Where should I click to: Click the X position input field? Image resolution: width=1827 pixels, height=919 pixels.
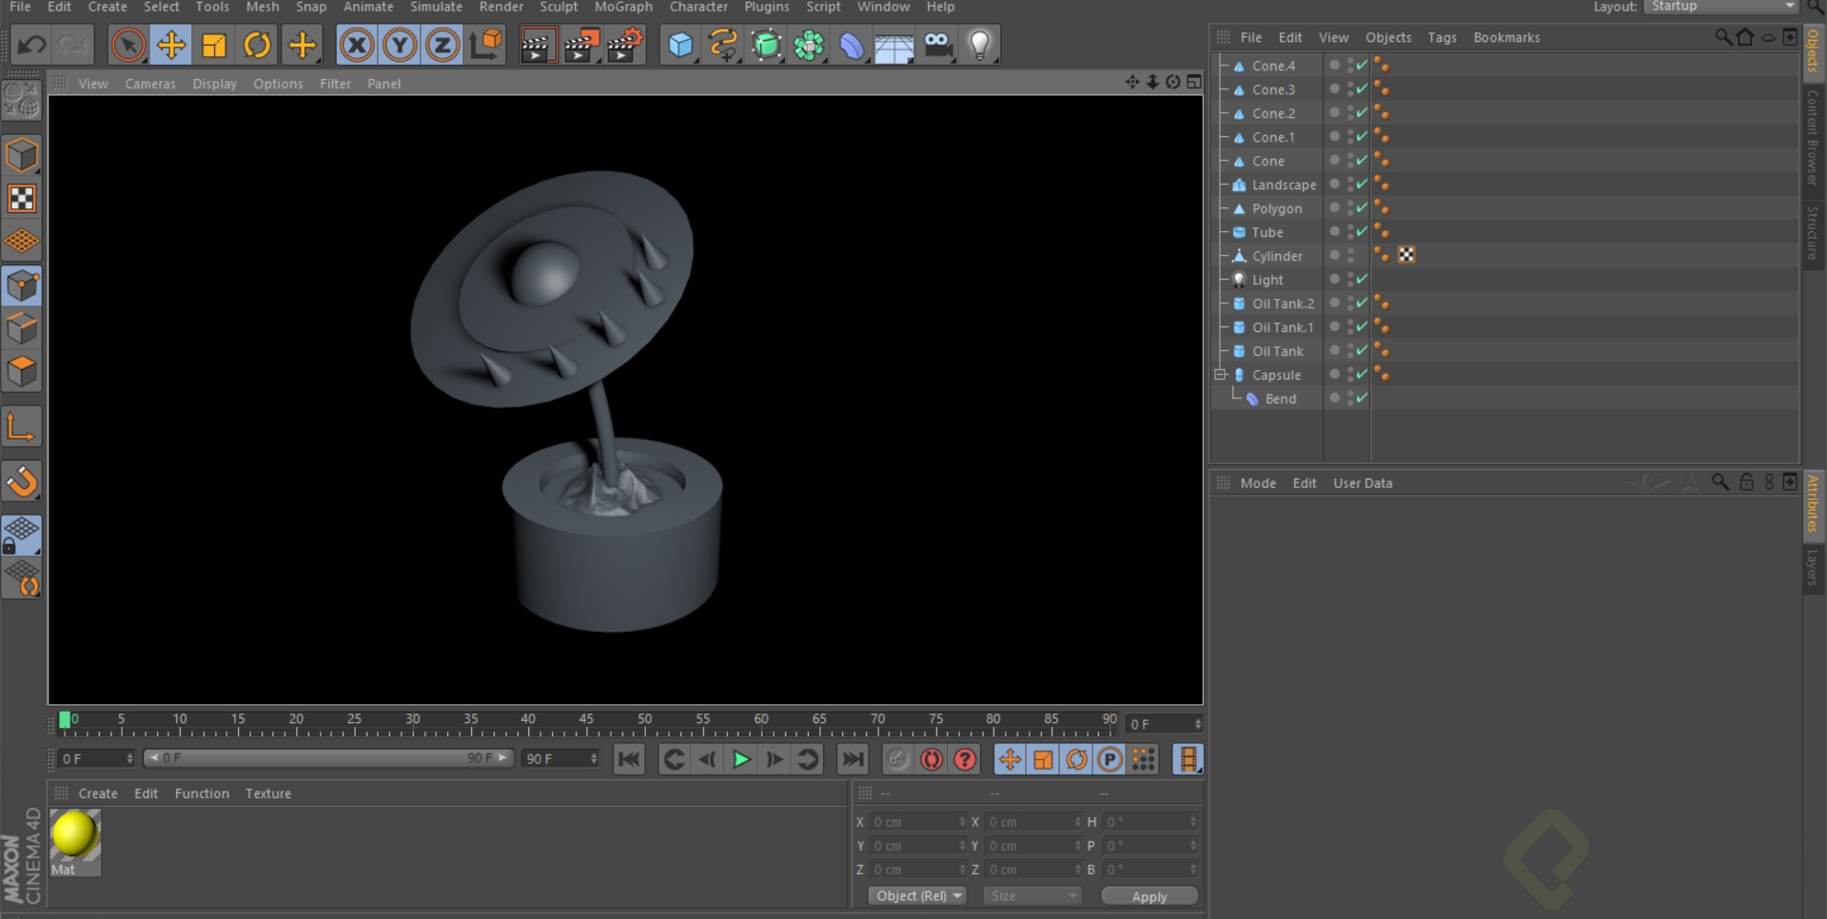click(x=915, y=822)
